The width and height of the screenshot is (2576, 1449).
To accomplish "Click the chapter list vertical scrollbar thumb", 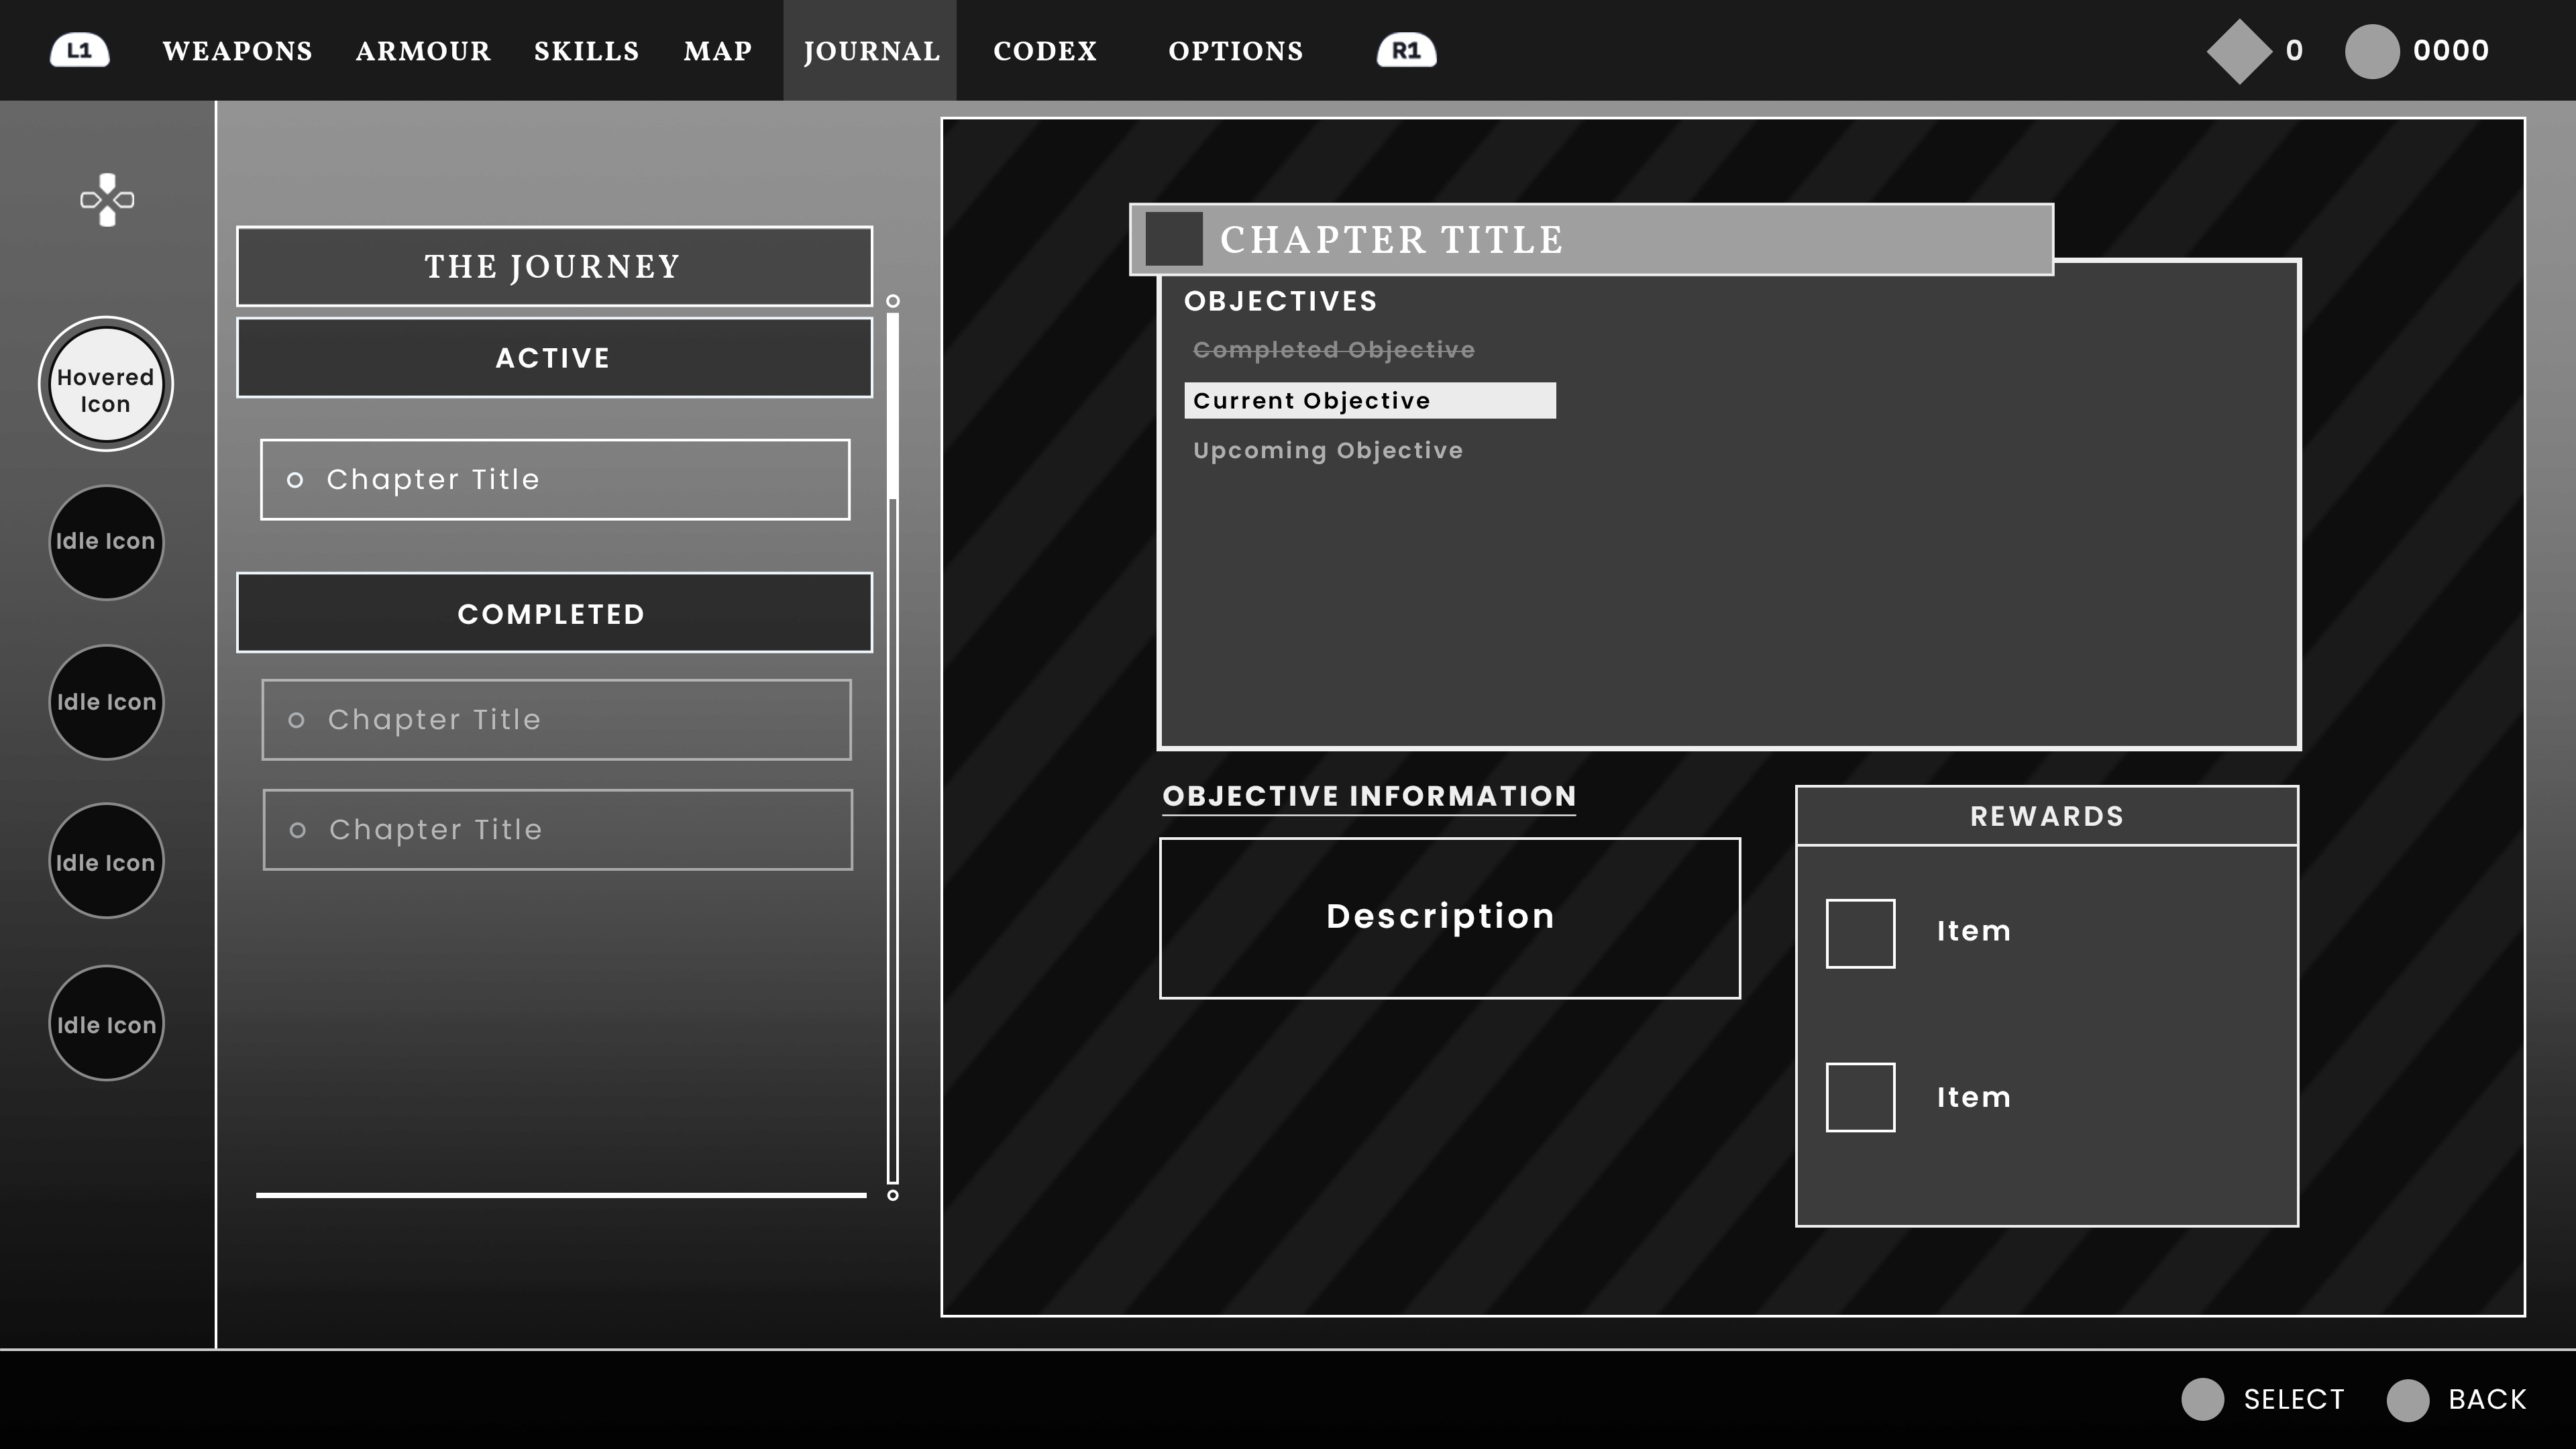I will pos(893,405).
